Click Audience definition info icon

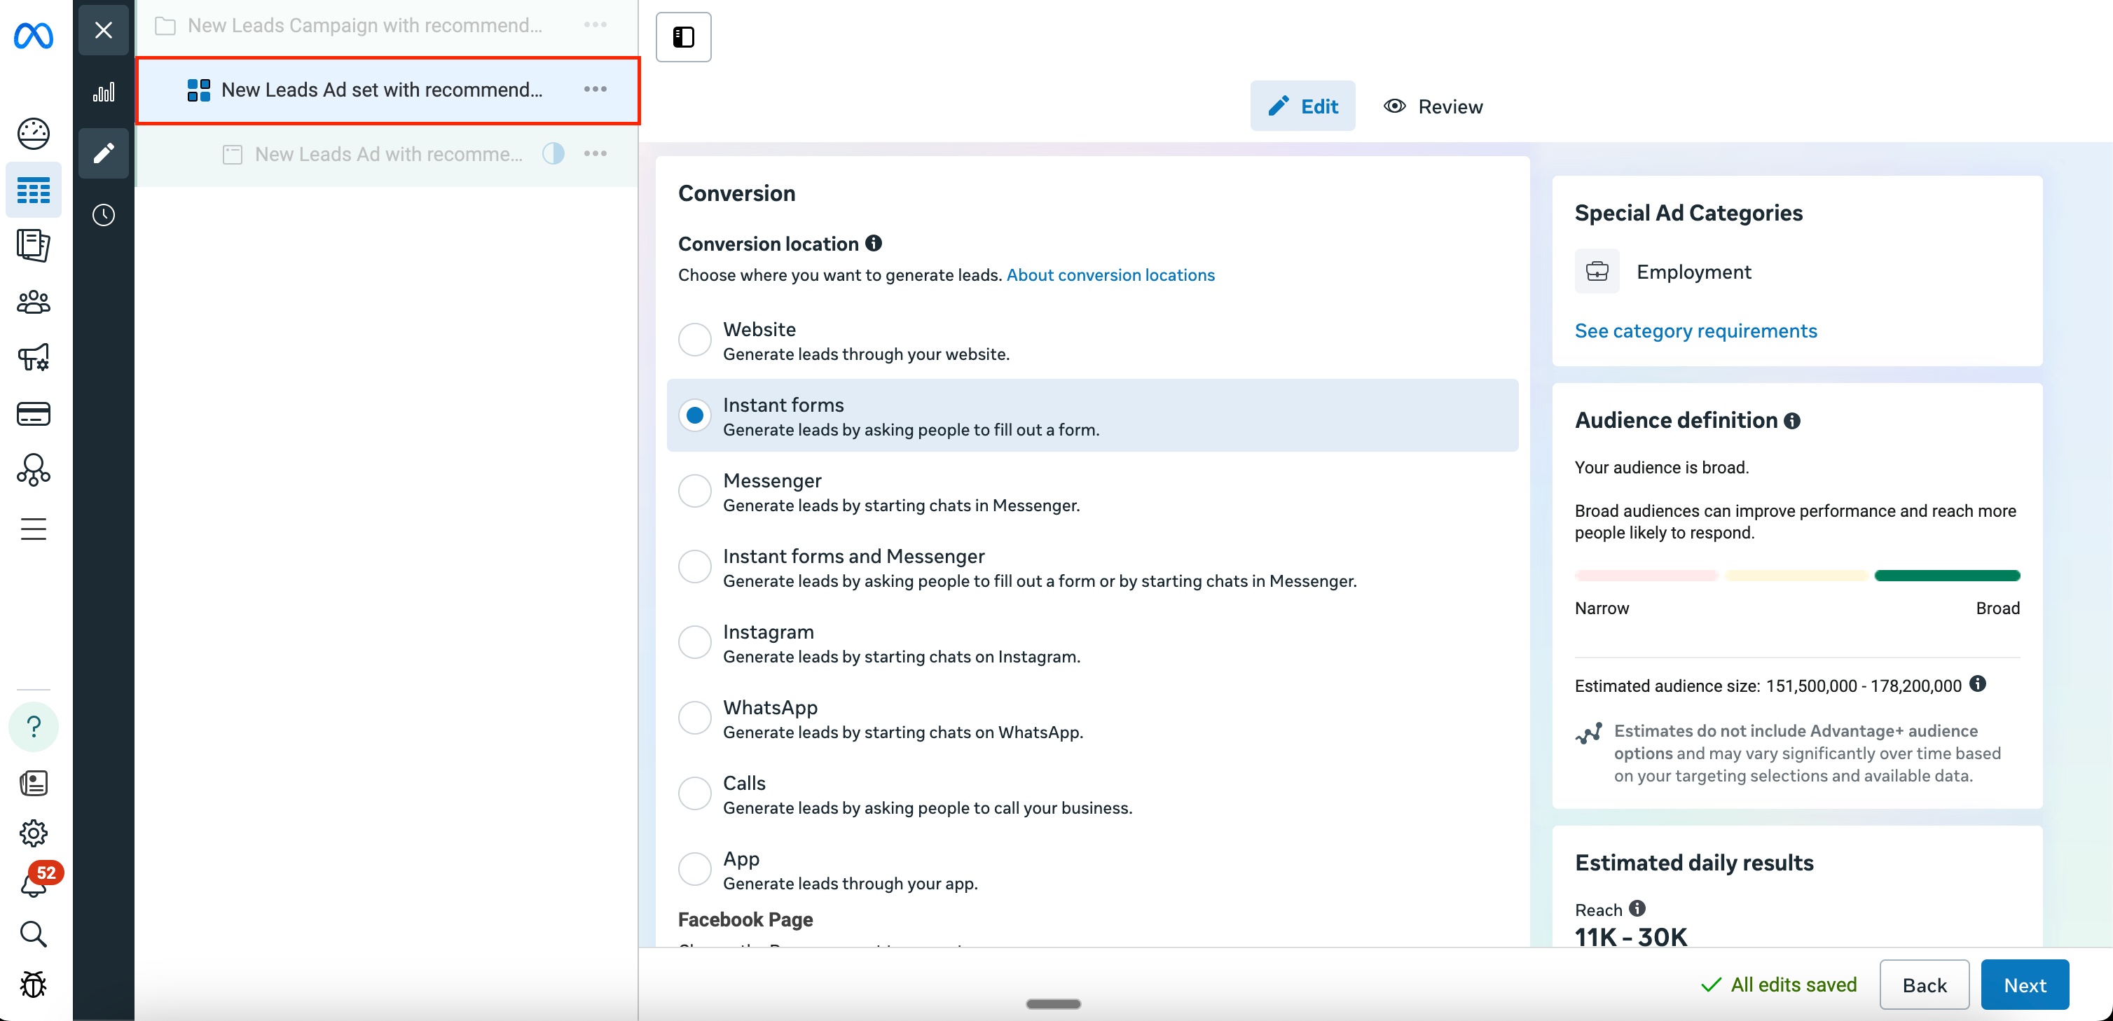point(1792,421)
